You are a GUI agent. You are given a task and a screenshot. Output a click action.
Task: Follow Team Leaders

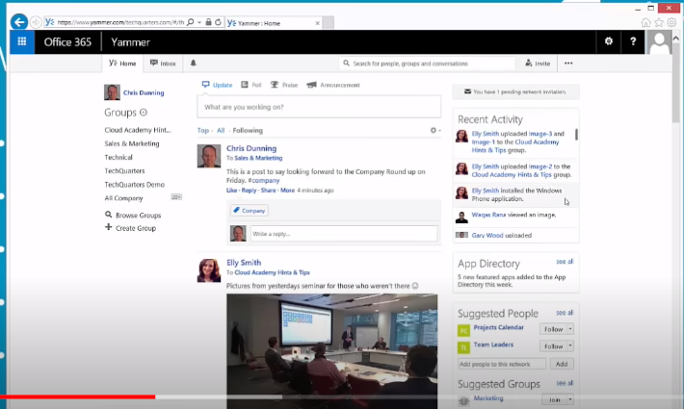point(554,345)
